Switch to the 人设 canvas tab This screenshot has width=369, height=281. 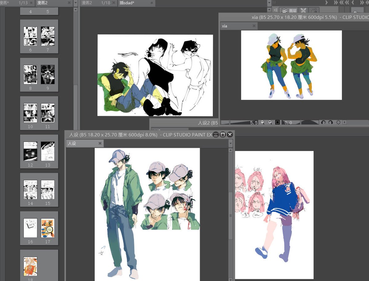click(85, 143)
